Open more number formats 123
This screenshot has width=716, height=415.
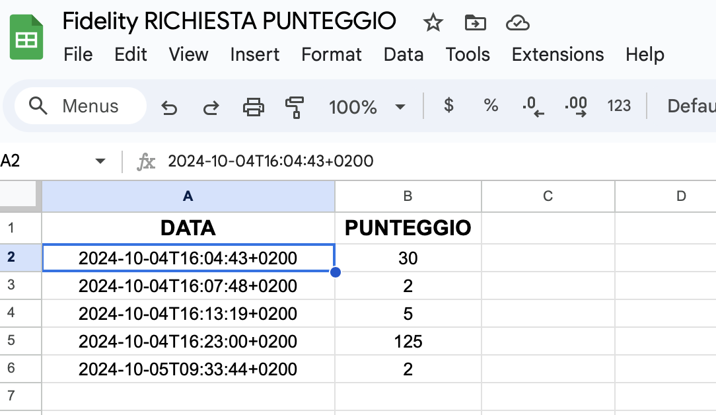tap(619, 106)
